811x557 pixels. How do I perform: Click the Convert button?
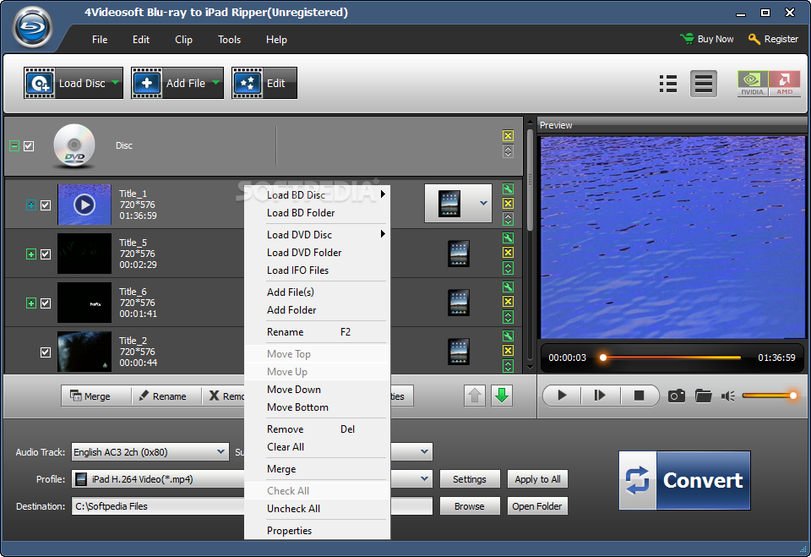click(x=685, y=480)
